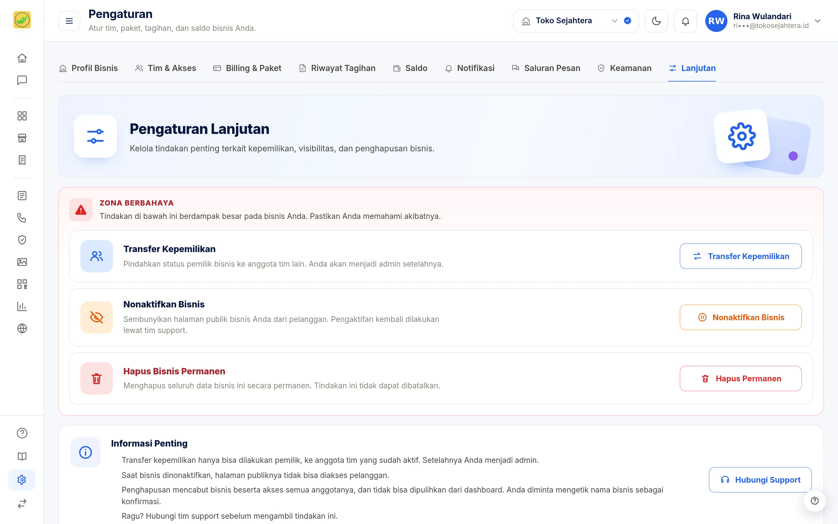
Task: Open the shield check sidebar icon
Action: 22,240
